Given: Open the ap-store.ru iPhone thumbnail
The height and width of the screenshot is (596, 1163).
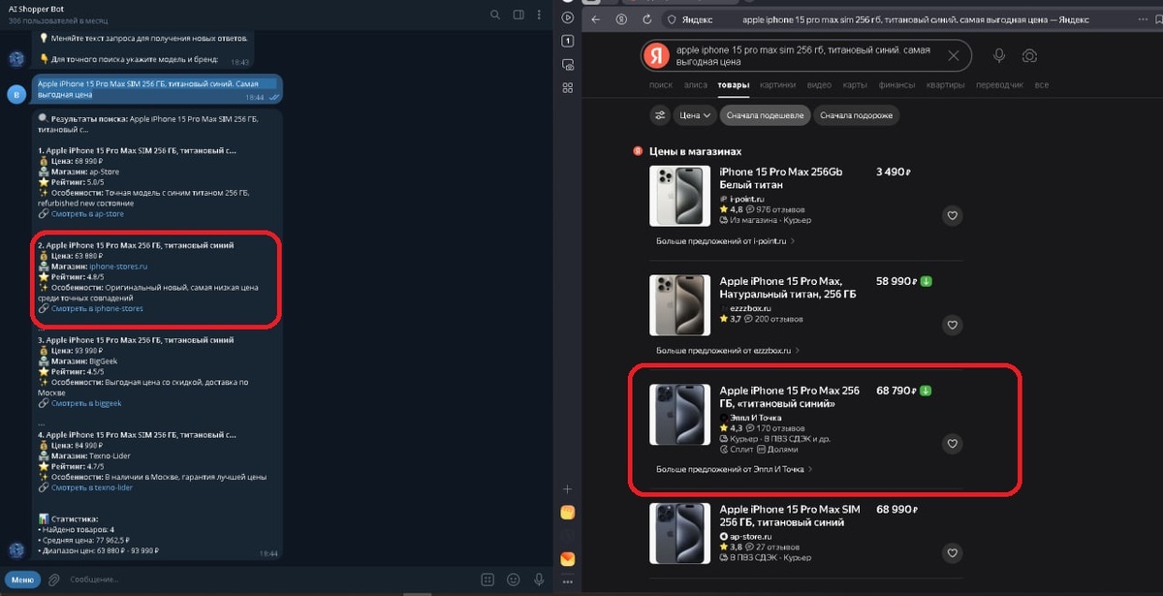Looking at the screenshot, I should coord(678,532).
